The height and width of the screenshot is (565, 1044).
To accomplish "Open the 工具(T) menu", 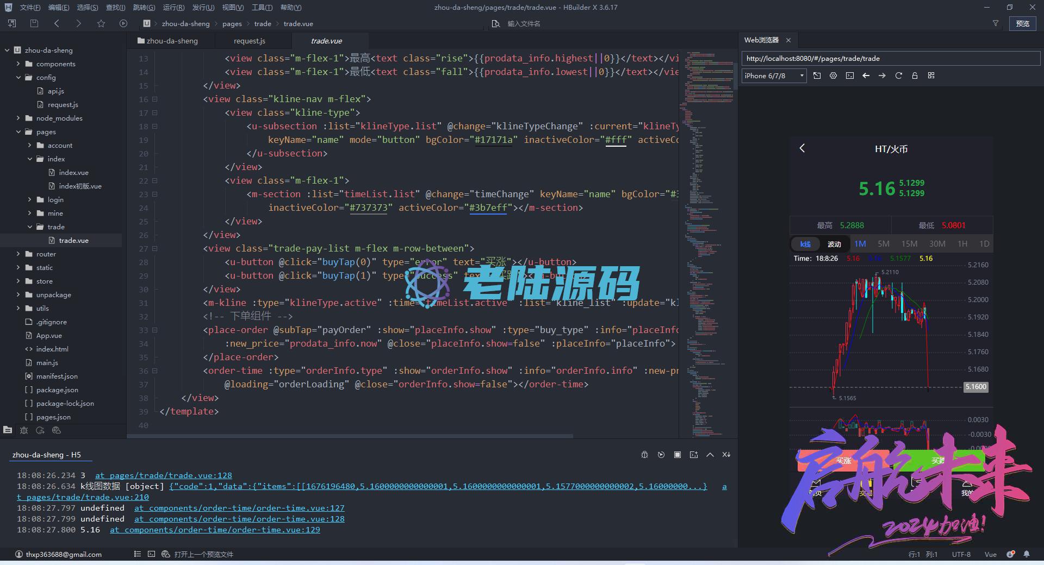I will 262,8.
